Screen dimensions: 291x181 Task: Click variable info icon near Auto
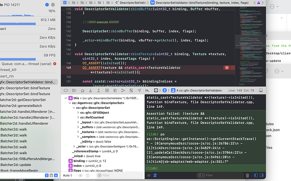[x=88, y=176]
